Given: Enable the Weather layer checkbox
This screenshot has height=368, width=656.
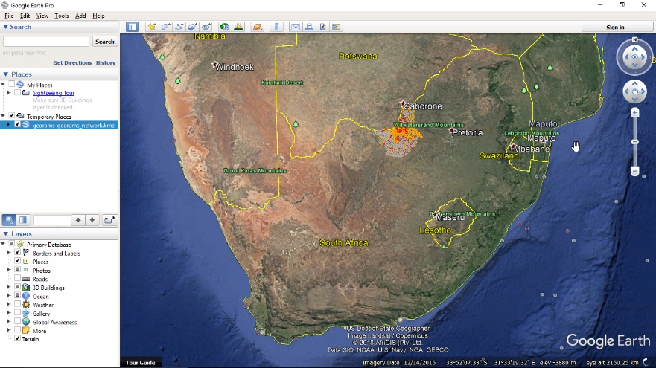Looking at the screenshot, I should coord(17,305).
